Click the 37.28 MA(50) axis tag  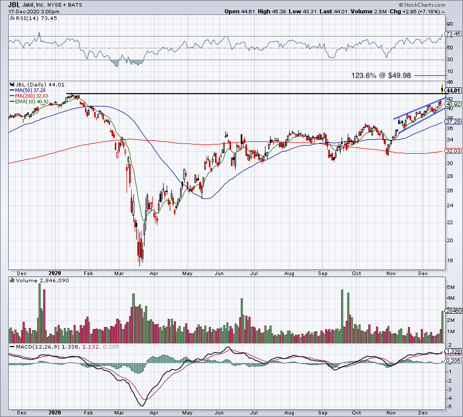[453, 121]
